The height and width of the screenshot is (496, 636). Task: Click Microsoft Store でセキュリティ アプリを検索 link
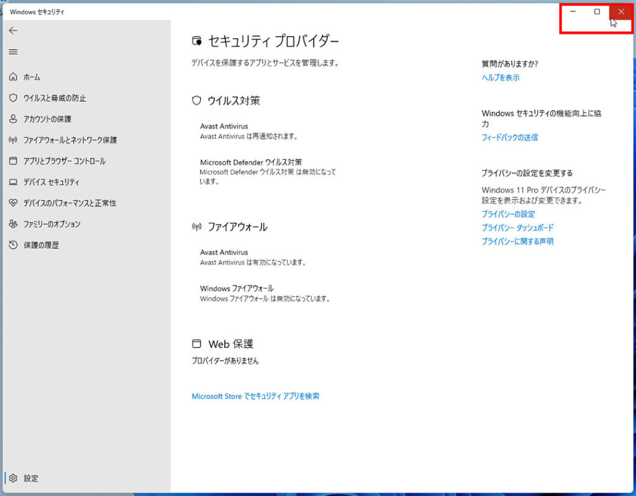tap(255, 396)
